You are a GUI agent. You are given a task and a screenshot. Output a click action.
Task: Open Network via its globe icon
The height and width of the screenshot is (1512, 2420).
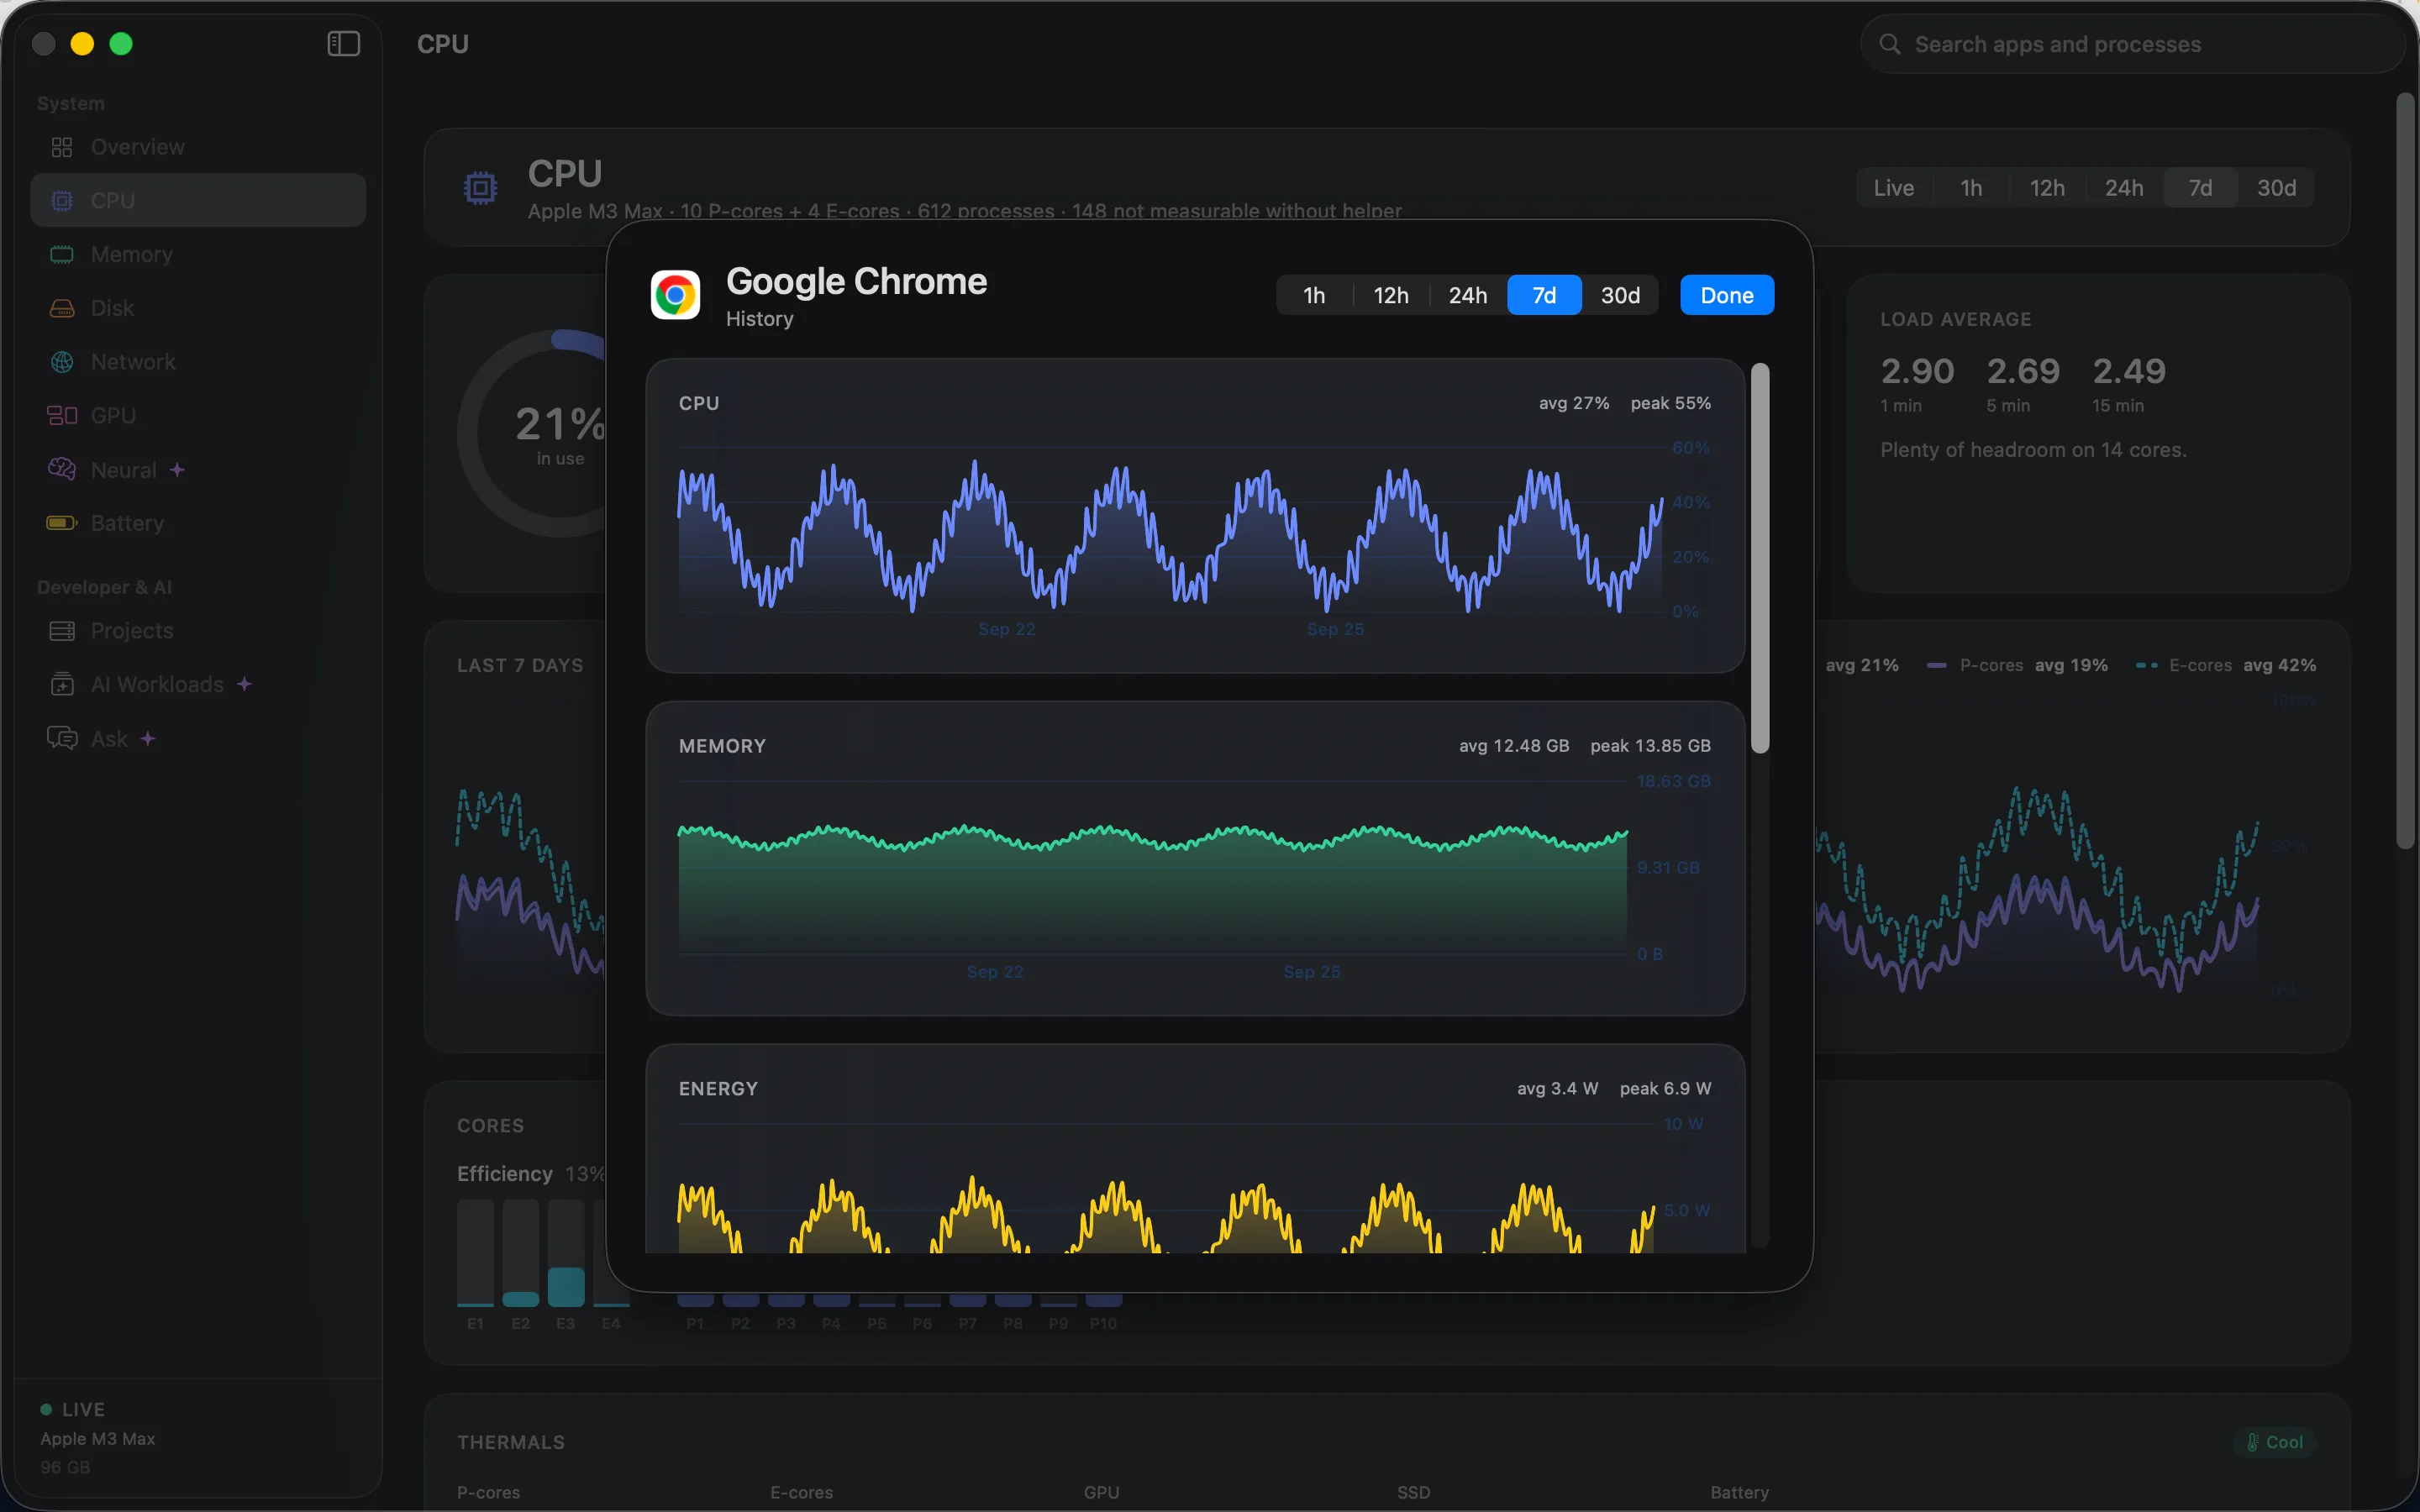click(x=62, y=362)
